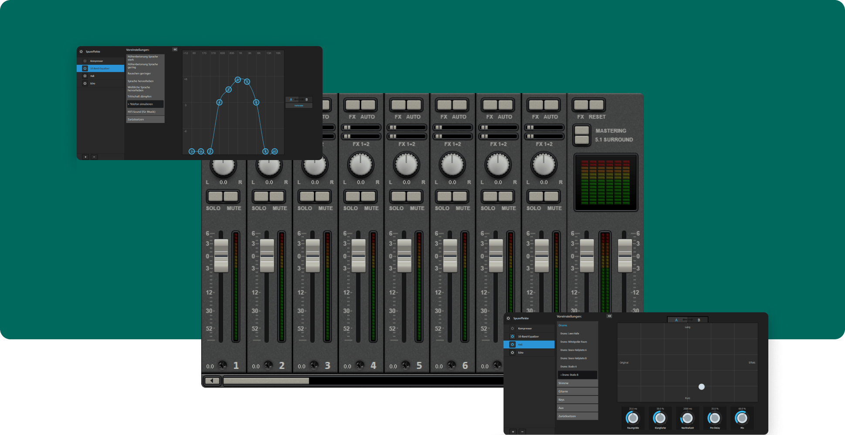Enable Kompressor power toggle in reverb panel
Image resolution: width=845 pixels, height=435 pixels.
coord(513,328)
